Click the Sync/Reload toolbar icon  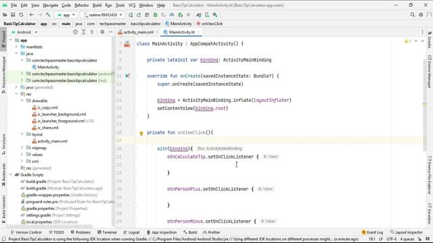21,15
